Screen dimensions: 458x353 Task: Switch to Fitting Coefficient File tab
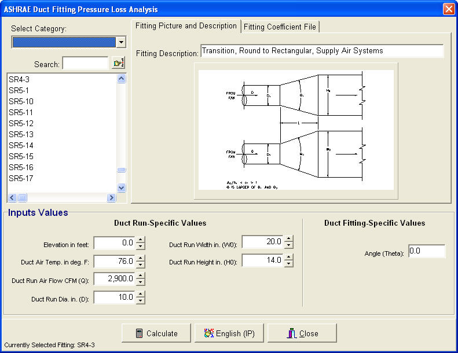(x=280, y=27)
